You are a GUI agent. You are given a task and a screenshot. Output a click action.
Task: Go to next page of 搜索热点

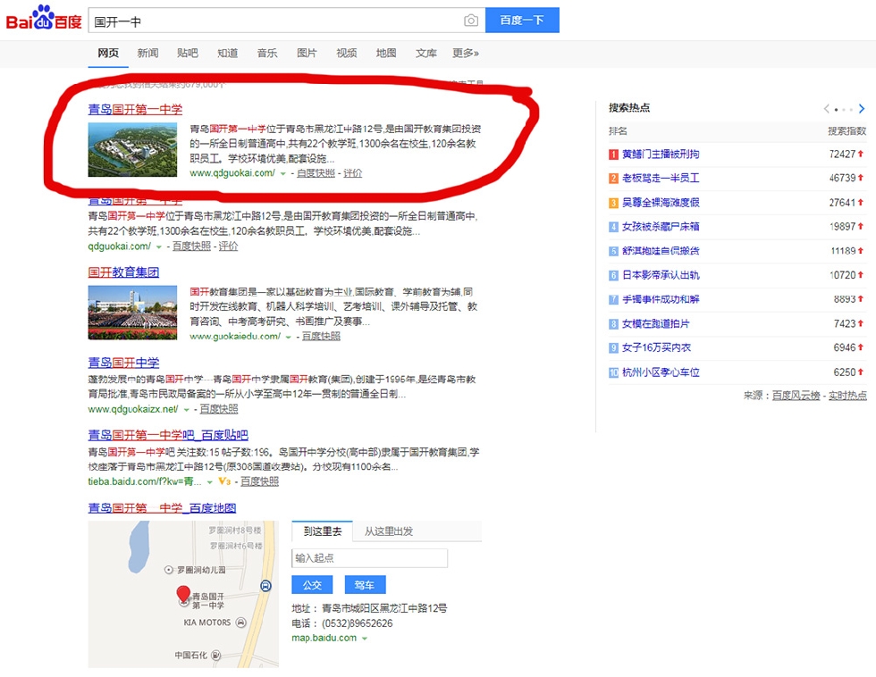862,109
